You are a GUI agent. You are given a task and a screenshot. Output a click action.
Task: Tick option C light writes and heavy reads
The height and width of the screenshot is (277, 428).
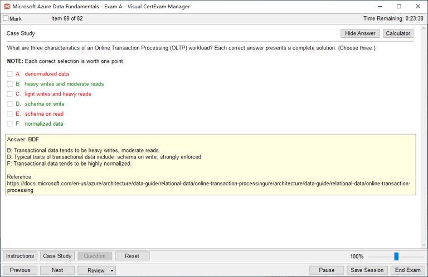[9, 94]
